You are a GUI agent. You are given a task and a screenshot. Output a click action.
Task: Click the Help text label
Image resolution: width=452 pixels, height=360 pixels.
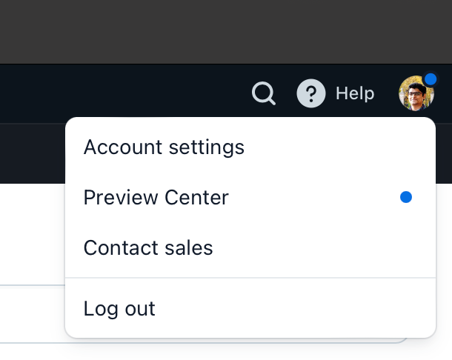355,94
